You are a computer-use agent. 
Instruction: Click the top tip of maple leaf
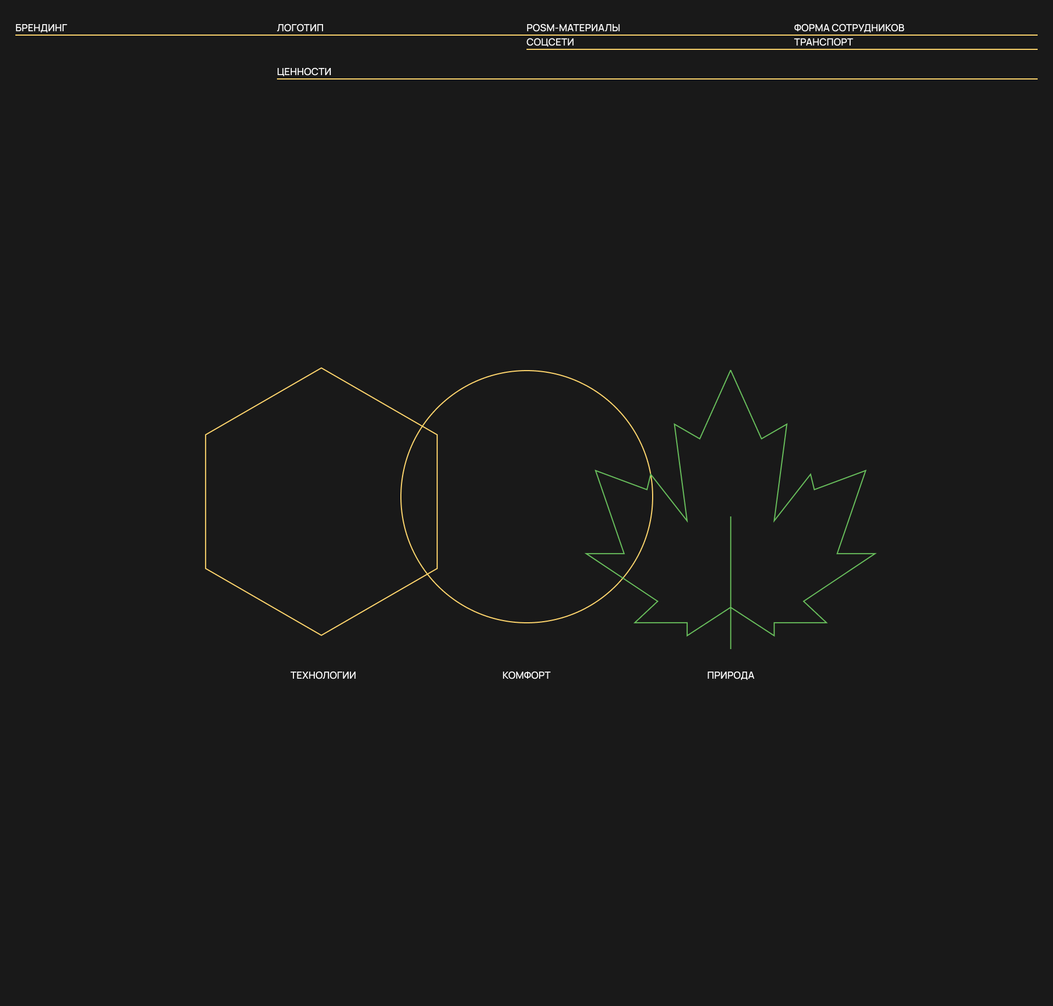coord(731,372)
